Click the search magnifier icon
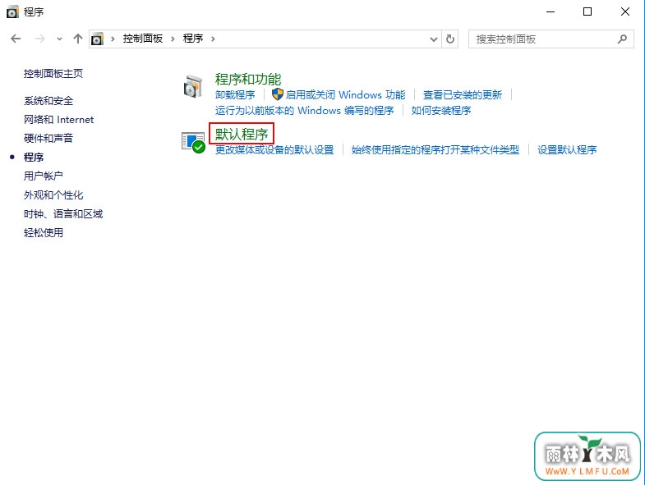Viewport: 645px width, 485px height. [x=622, y=39]
